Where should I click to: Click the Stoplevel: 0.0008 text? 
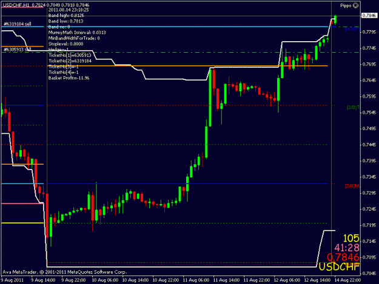pyautogui.click(x=65, y=44)
